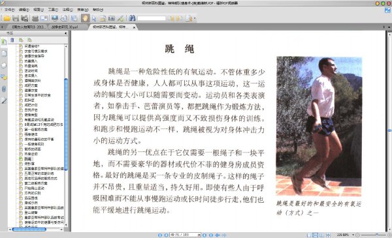Image resolution: width=392 pixels, height=238 pixels.
Task: Save the document with the floppy disk icon
Action: (x=16, y=18)
